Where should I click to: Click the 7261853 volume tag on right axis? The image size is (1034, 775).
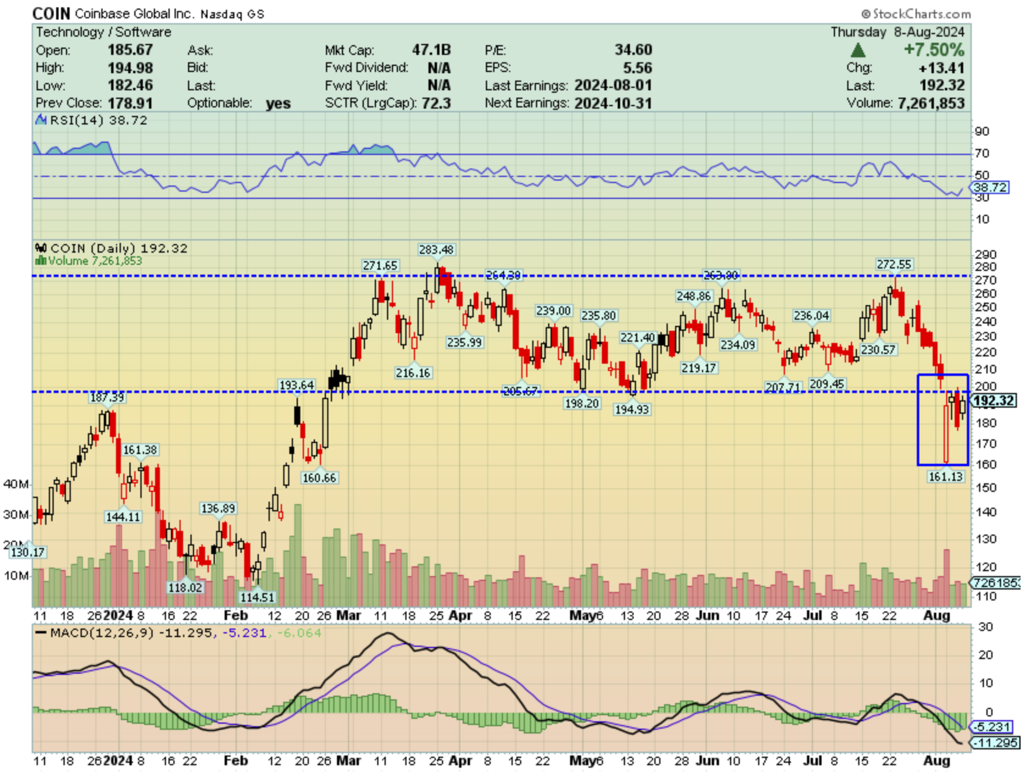pyautogui.click(x=995, y=583)
